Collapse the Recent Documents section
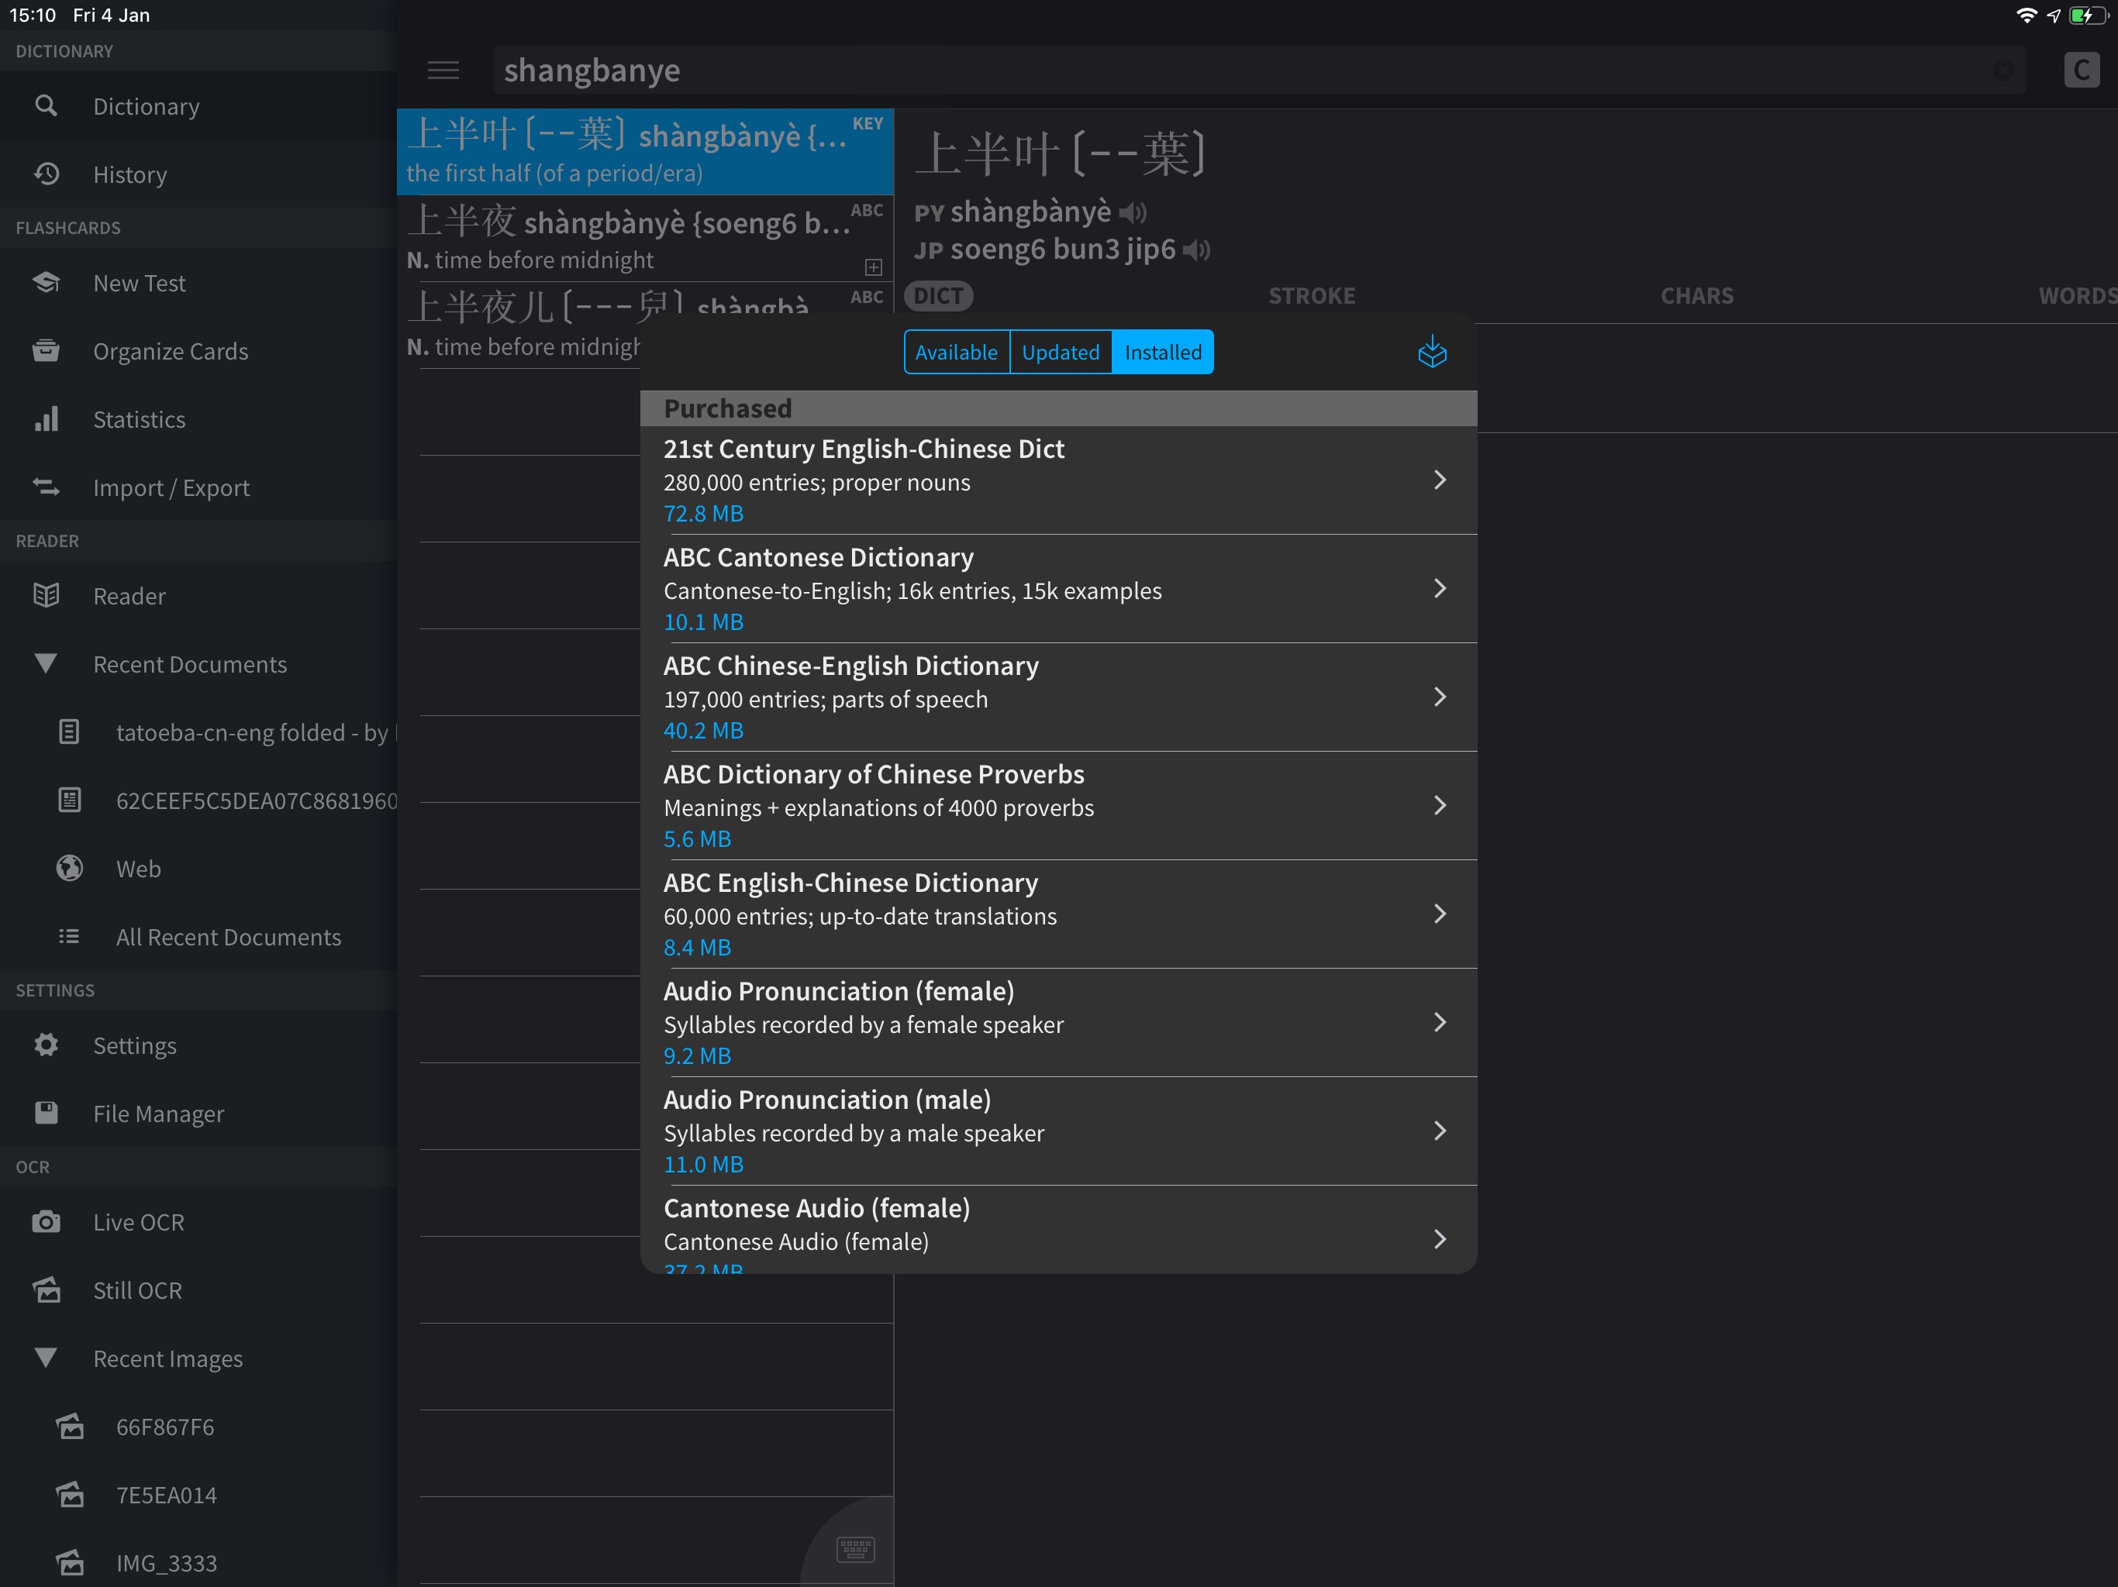Viewport: 2118px width, 1587px height. (x=45, y=663)
